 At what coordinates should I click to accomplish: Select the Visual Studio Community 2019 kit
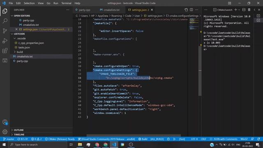[x=106, y=139]
